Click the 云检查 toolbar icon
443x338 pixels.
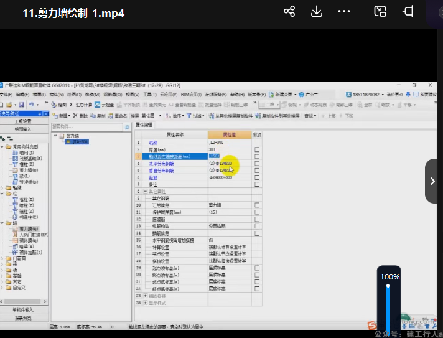point(98,105)
